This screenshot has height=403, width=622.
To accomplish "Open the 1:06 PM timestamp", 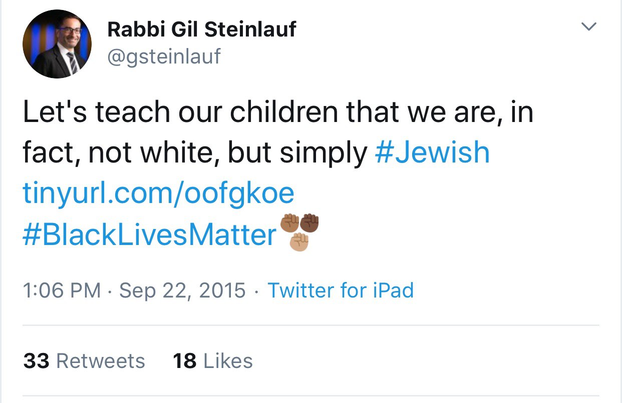I will coord(62,290).
